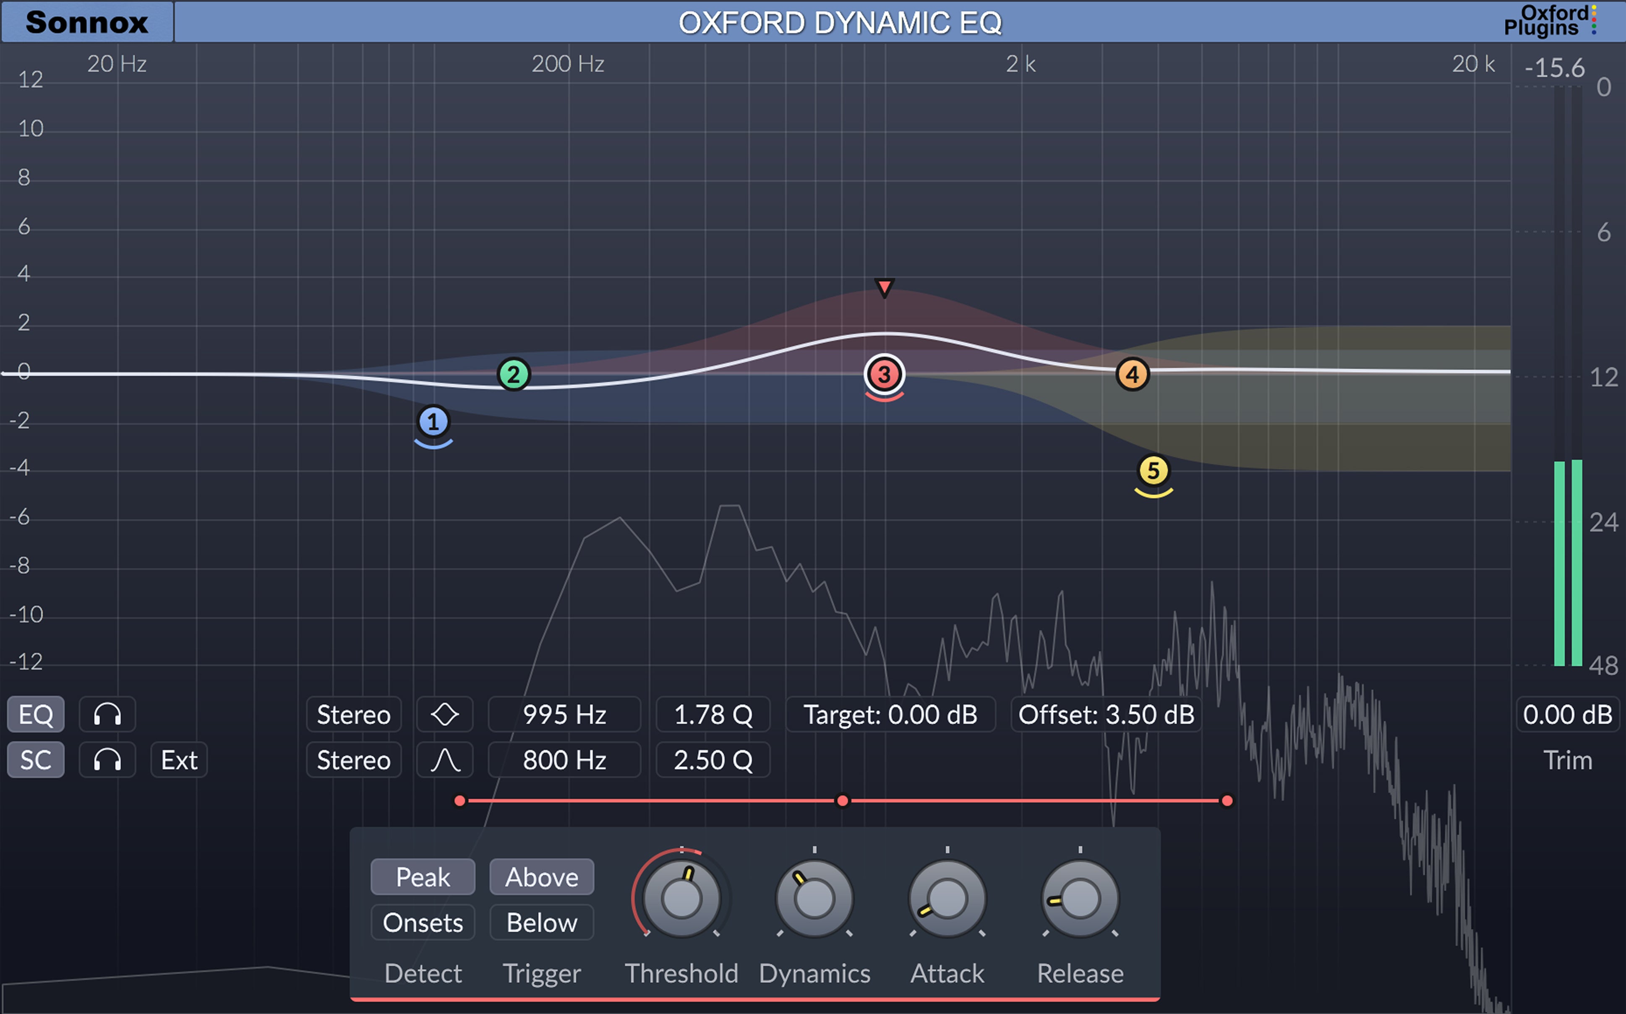Click the SC section label
The height and width of the screenshot is (1014, 1626).
[x=35, y=760]
